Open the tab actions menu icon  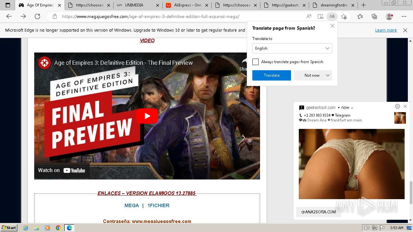pyautogui.click(x=8, y=5)
